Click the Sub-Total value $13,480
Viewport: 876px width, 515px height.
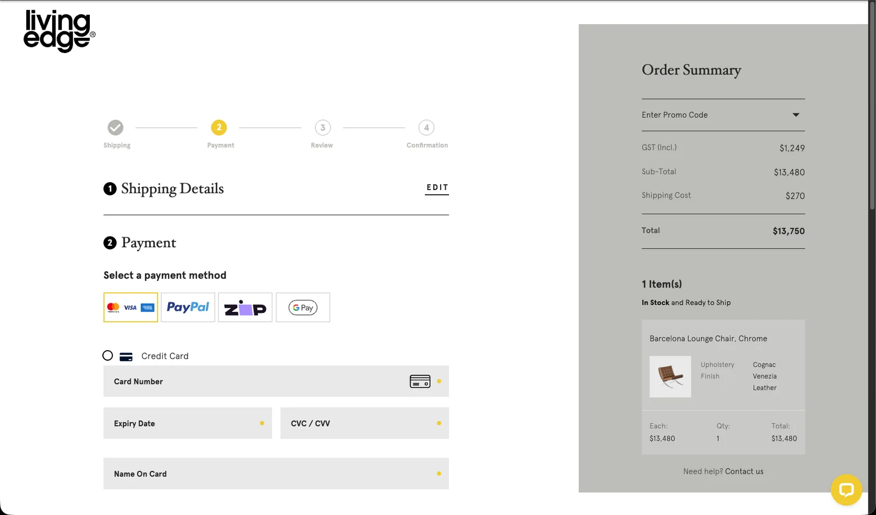tap(789, 172)
